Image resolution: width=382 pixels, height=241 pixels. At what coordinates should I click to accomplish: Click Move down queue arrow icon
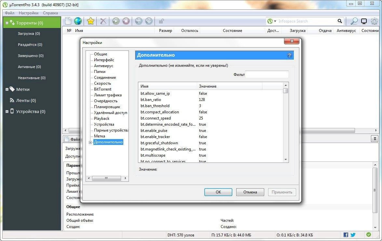(x=149, y=21)
